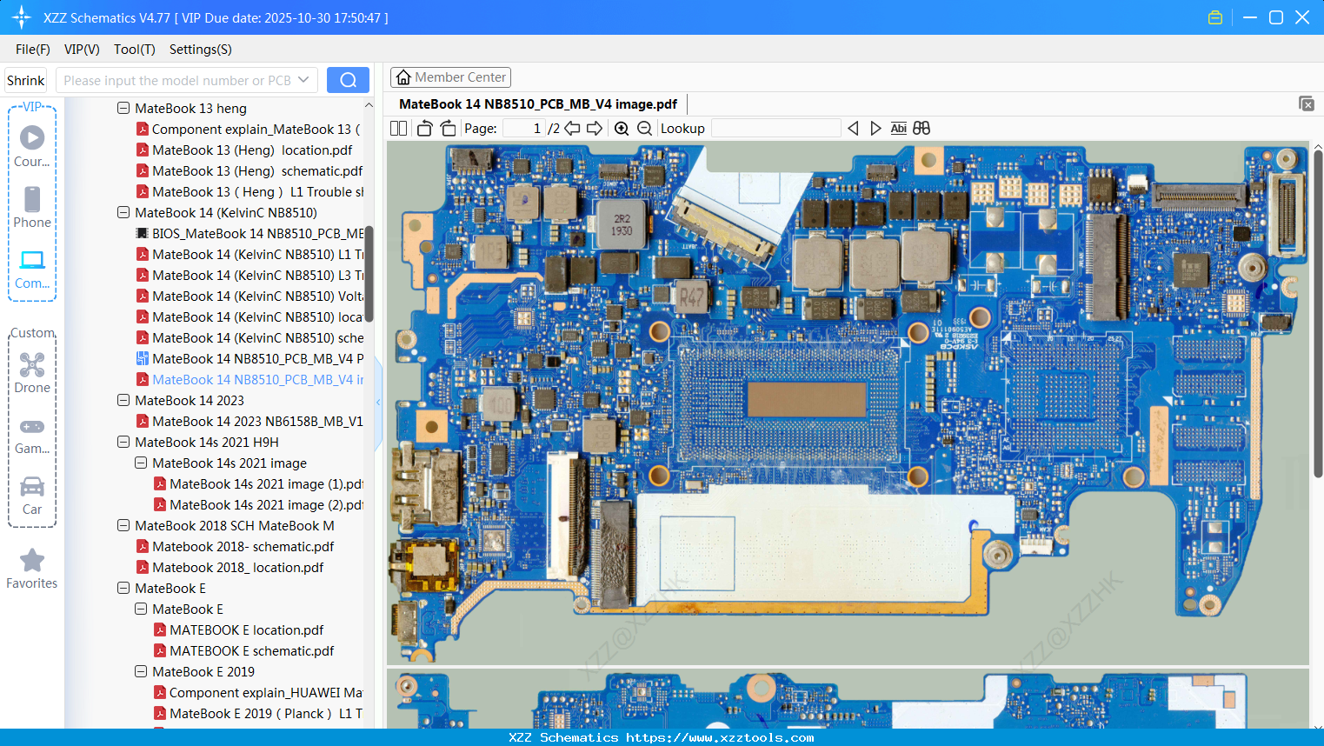Viewport: 1324px width, 746px height.
Task: Collapse the MateBook 2018 SCH MateBook M folder
Action: click(123, 526)
